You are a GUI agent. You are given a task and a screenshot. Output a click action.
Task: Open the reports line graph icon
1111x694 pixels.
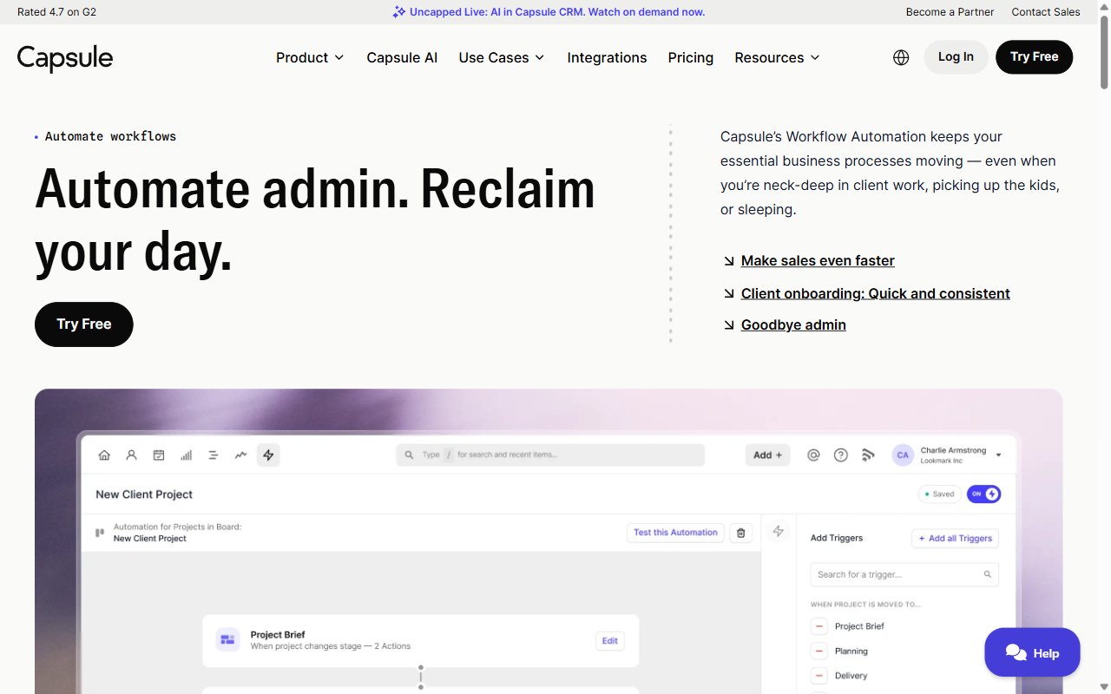[x=241, y=455]
